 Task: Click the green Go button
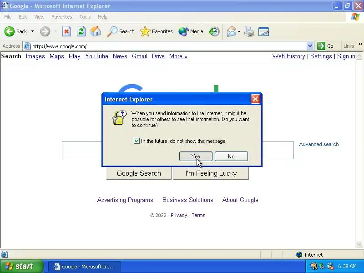(326, 46)
